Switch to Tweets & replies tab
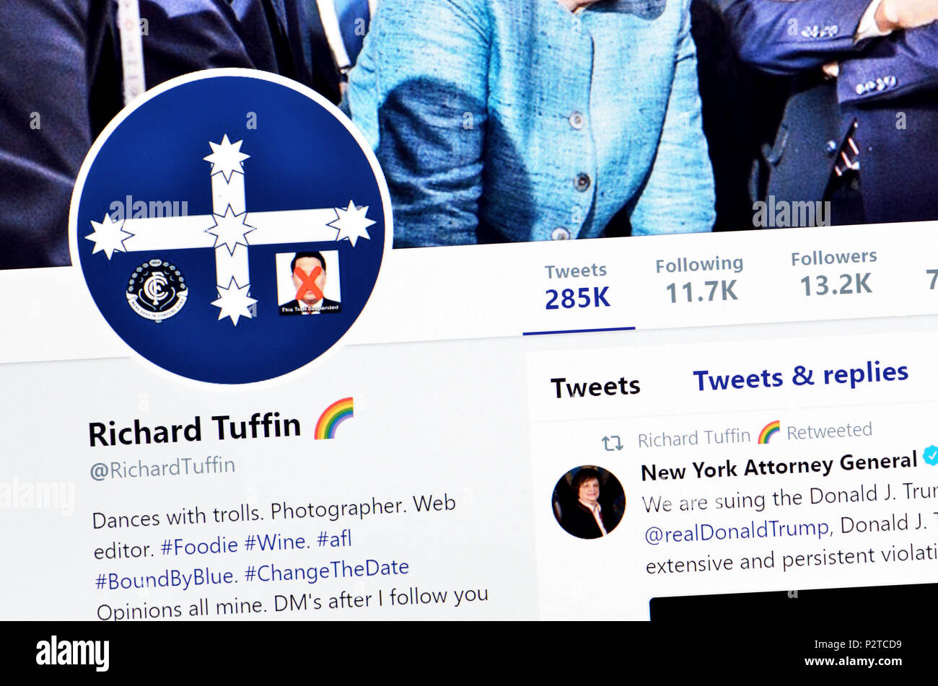Viewport: 938px width, 686px height. click(800, 376)
